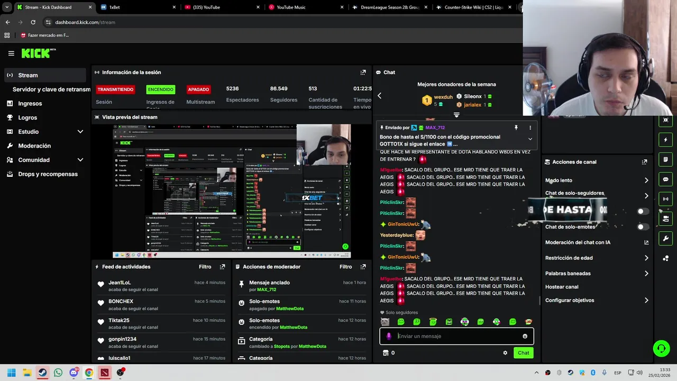Expand the Comunidad sidebar section

[80, 160]
